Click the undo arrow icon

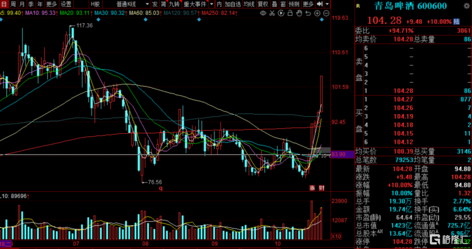pos(308,13)
